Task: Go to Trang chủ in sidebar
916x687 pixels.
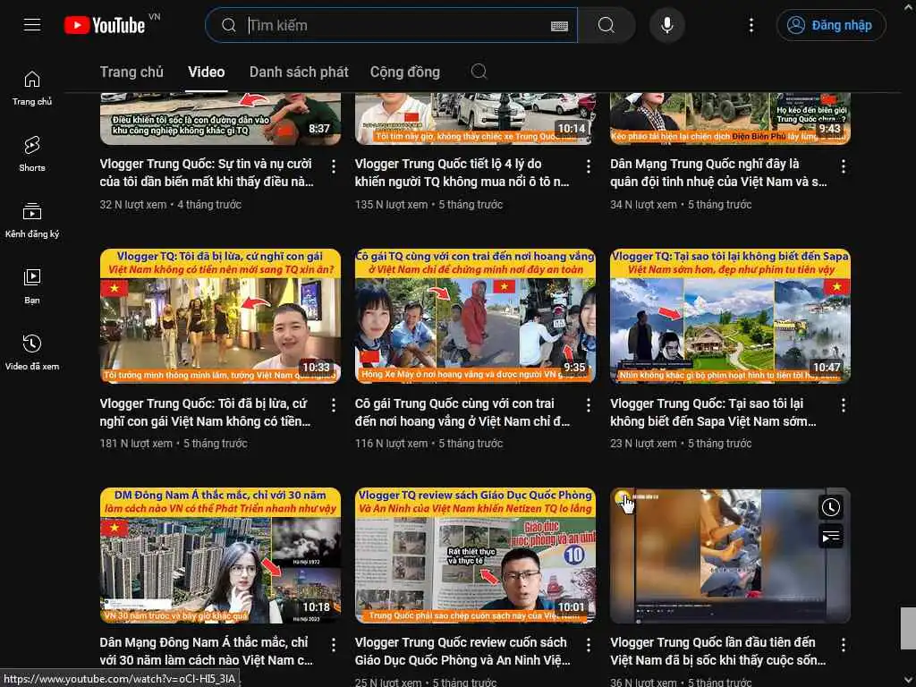Action: (x=32, y=89)
